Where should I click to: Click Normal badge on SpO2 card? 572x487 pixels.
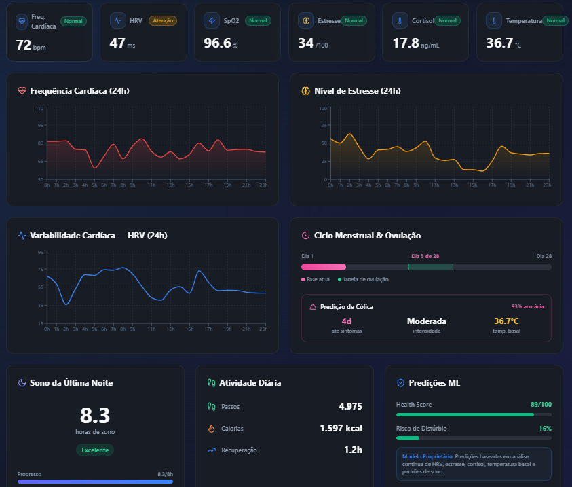[258, 20]
